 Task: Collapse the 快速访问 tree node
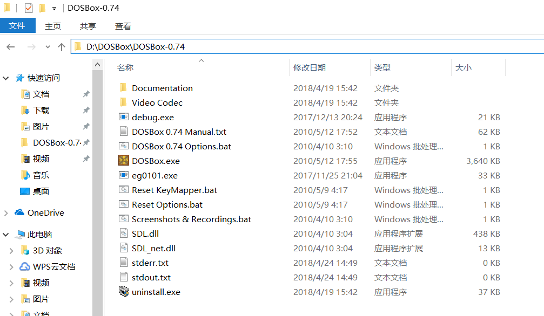5,78
